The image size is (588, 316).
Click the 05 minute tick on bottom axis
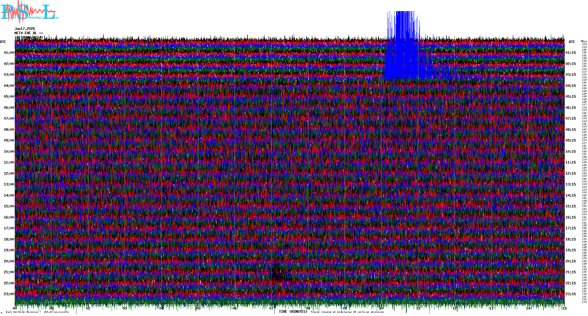[x=198, y=308]
